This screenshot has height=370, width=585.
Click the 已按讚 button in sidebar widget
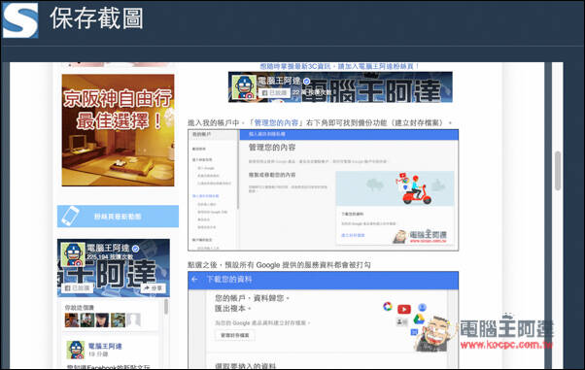[x=78, y=288]
